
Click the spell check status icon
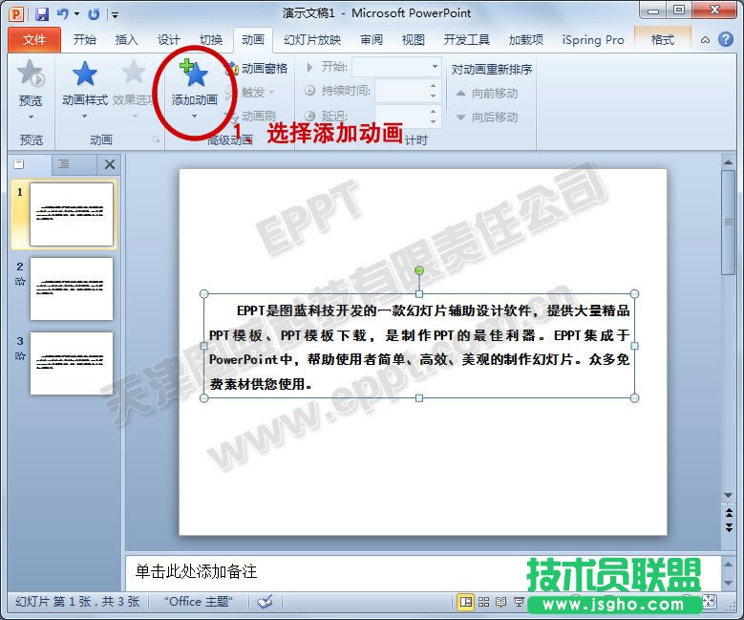(265, 602)
